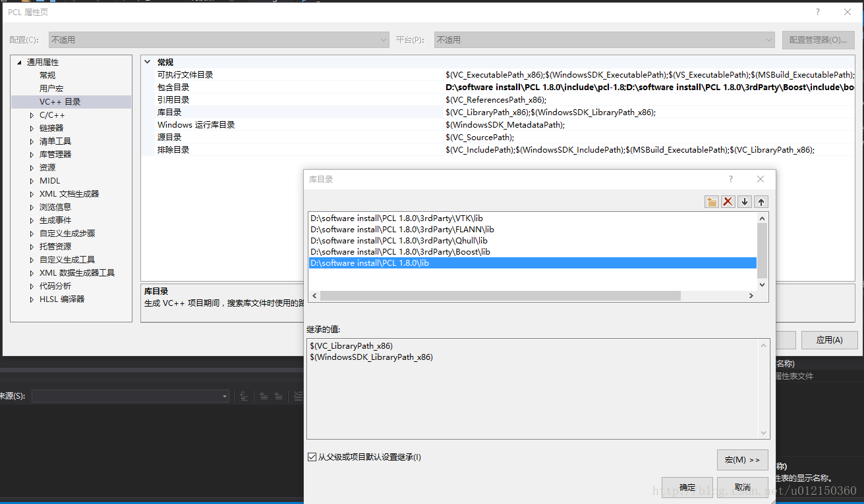Expand the 库管理器 tree node arrow

click(x=32, y=155)
